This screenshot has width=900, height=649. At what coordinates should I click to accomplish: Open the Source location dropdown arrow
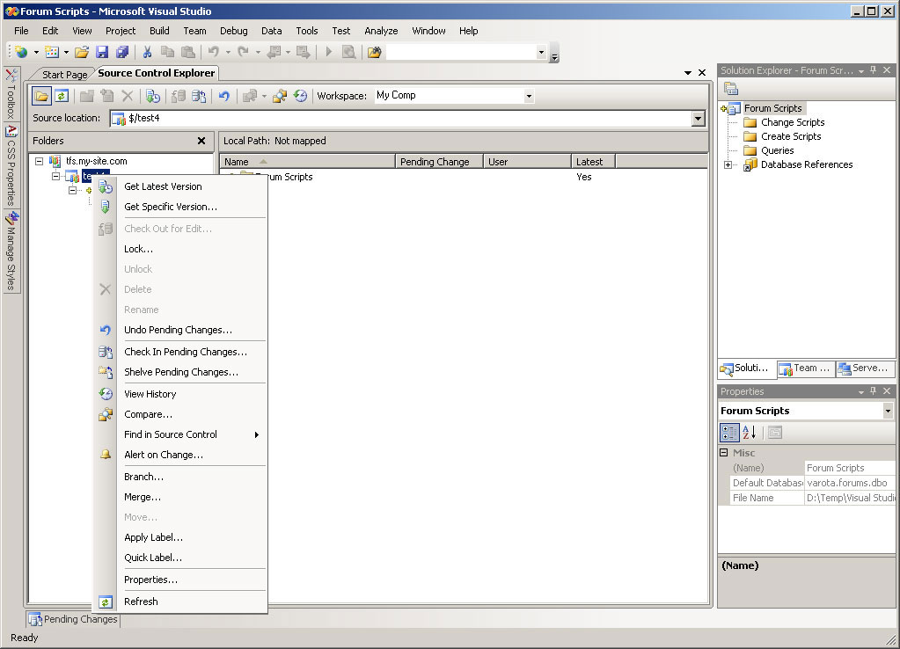(698, 119)
